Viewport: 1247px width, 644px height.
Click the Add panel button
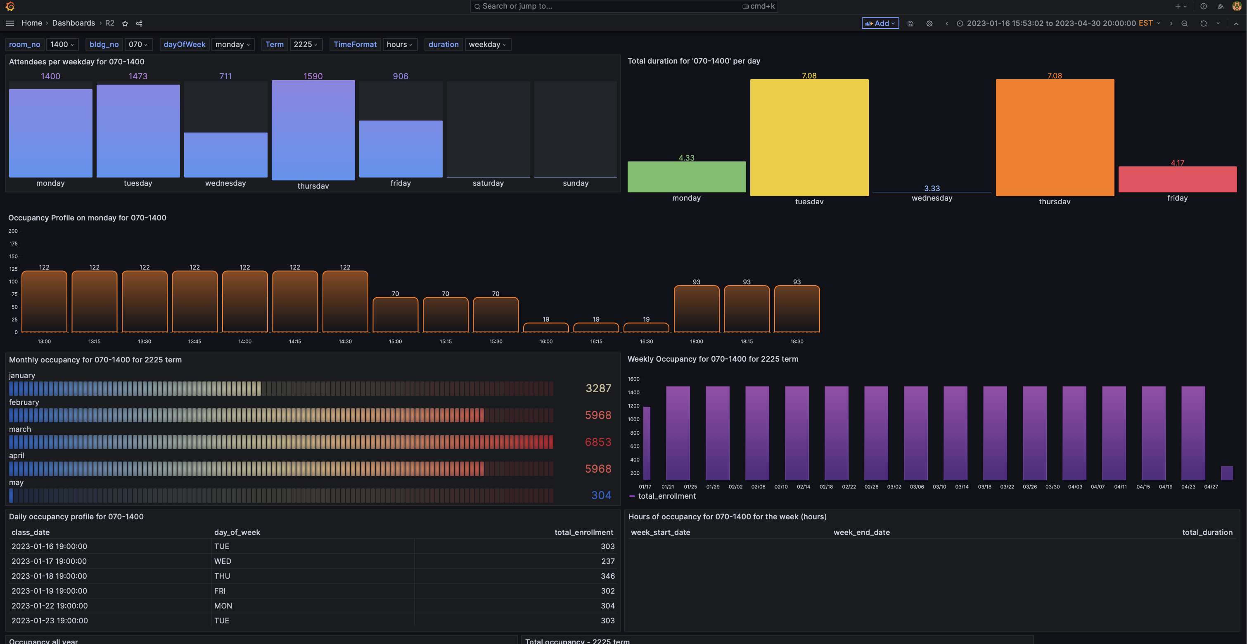tap(880, 23)
